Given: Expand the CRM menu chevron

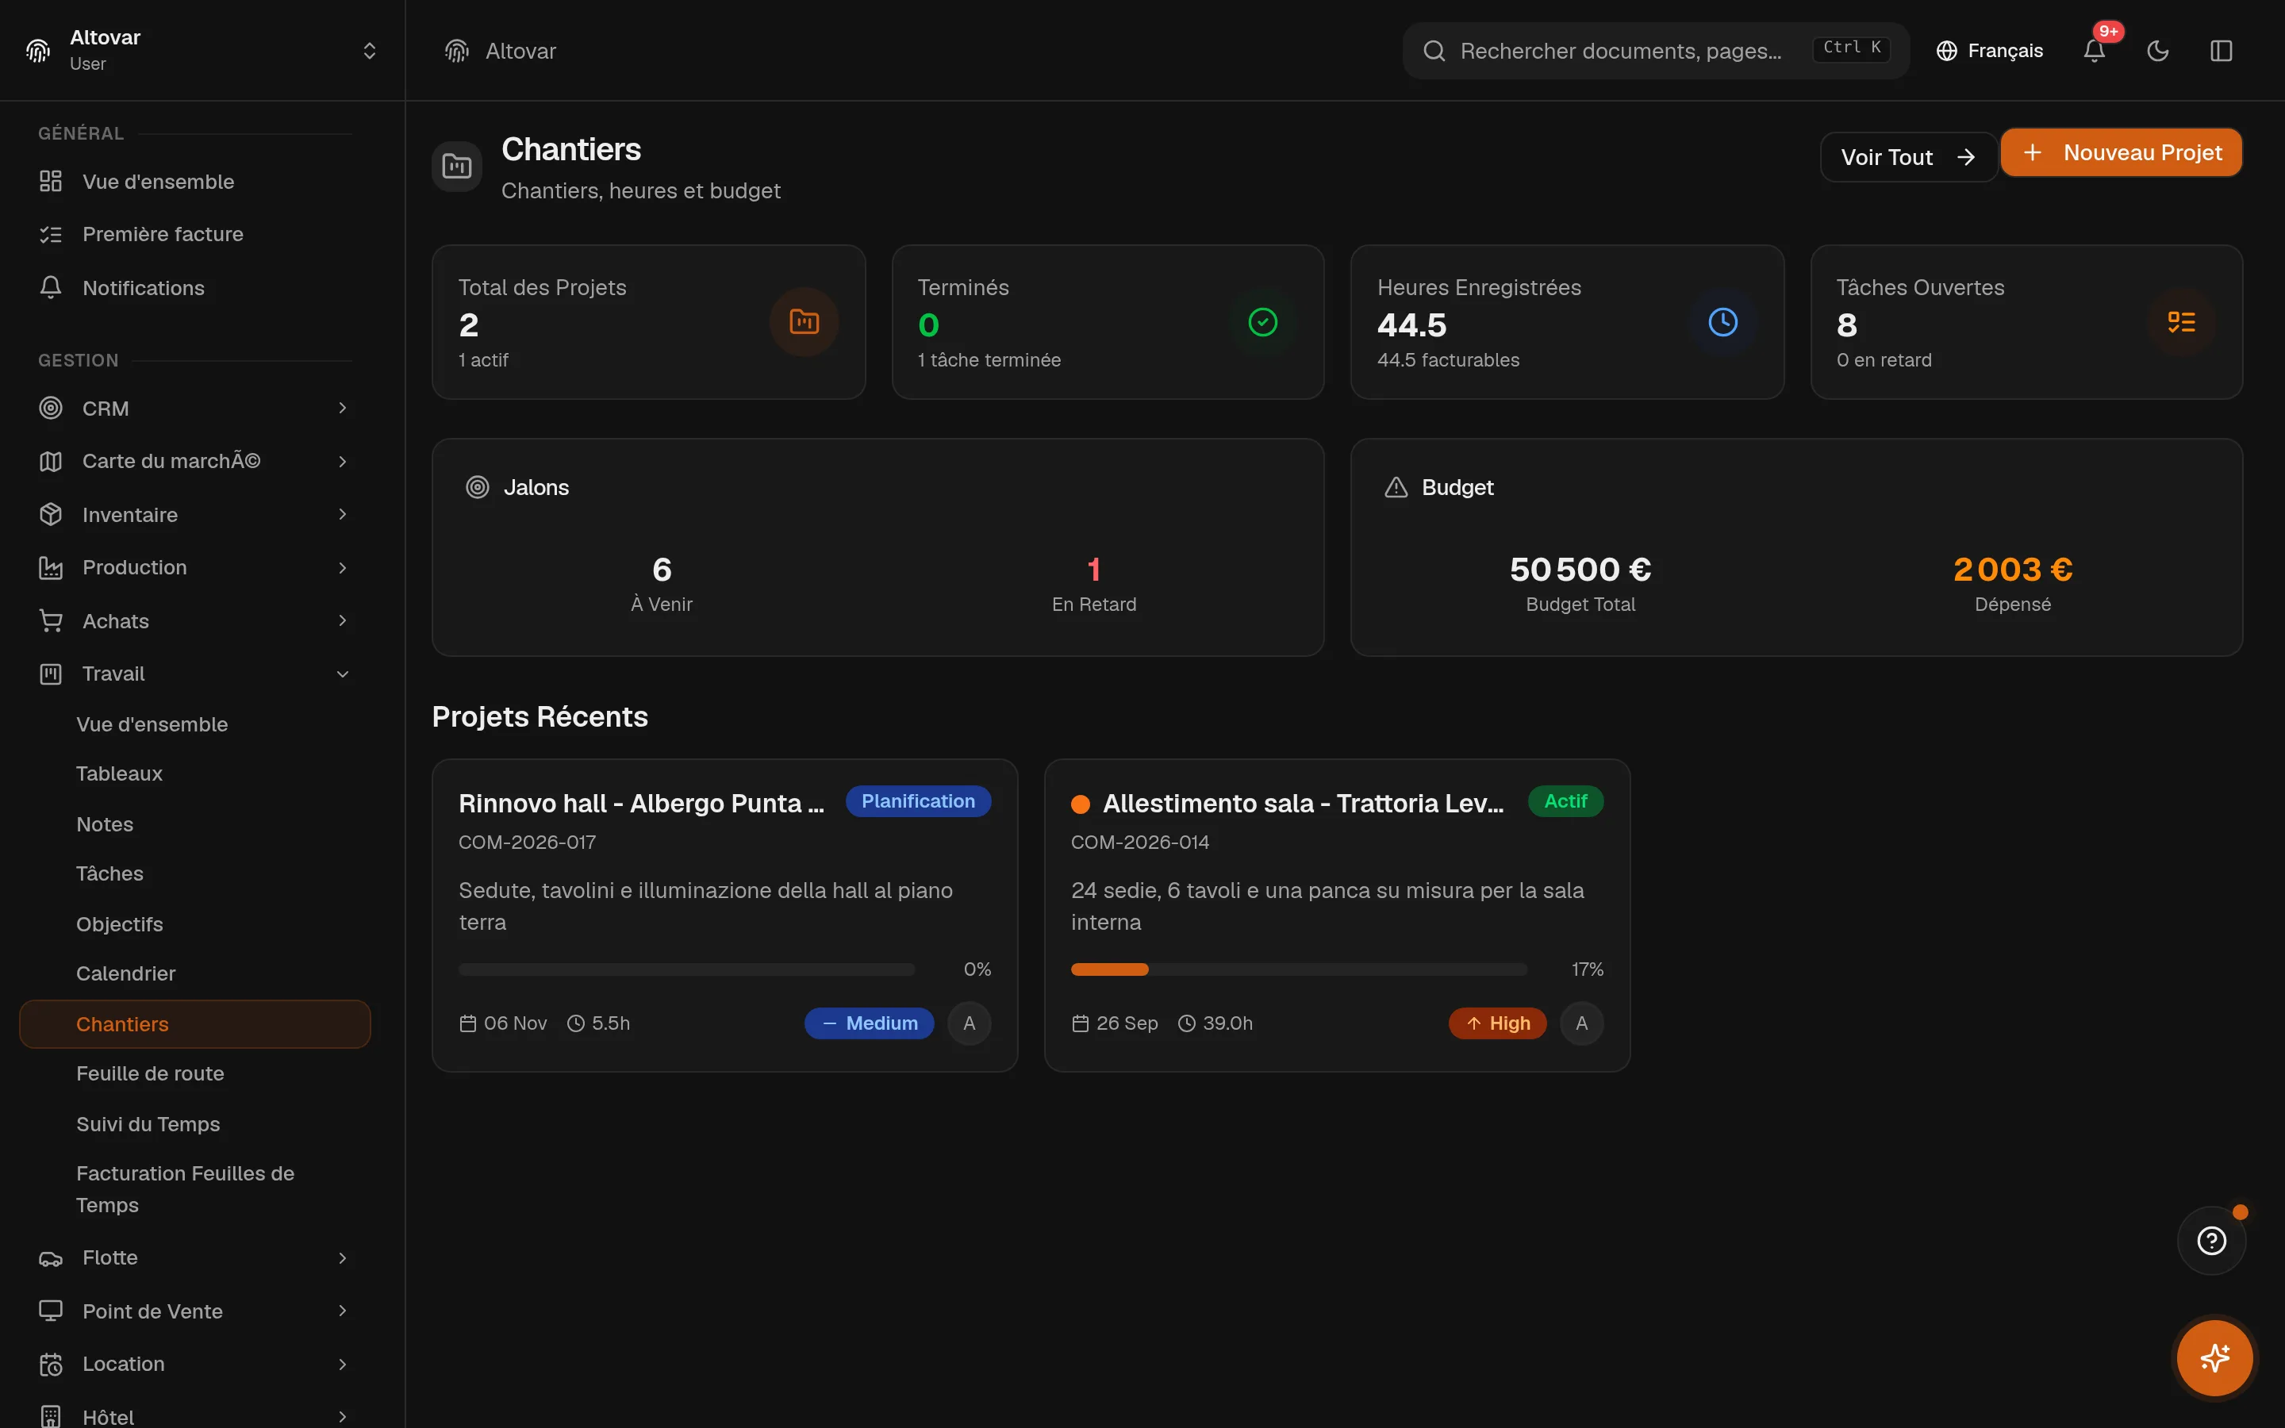Looking at the screenshot, I should 343,408.
